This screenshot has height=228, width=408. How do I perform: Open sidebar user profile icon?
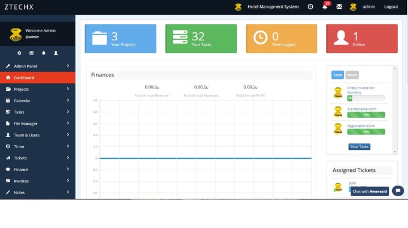[x=56, y=53]
